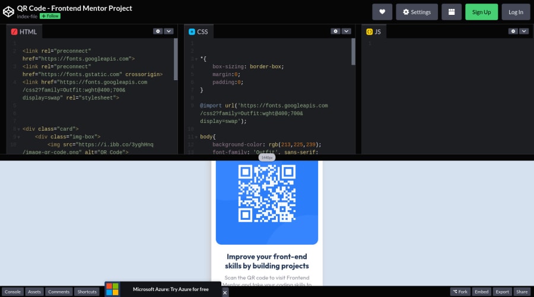Change editor view layout
Screen dimensions: 534x297
[452, 12]
